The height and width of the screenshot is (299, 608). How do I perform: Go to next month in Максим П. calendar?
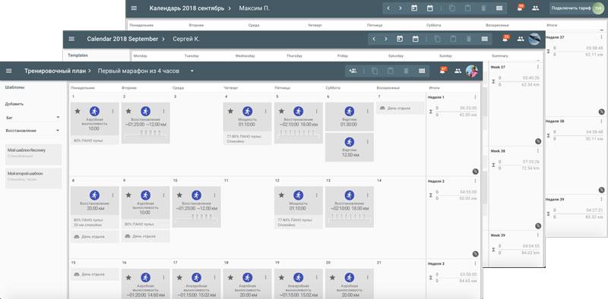coord(401,8)
